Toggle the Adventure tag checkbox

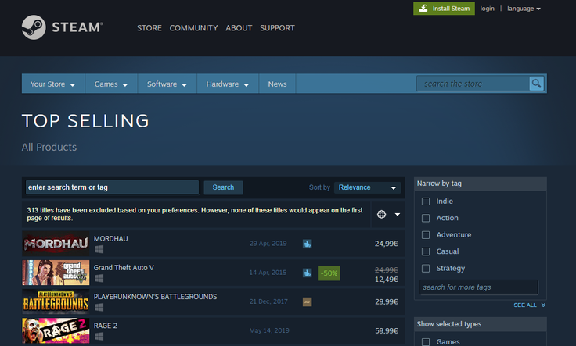click(426, 235)
